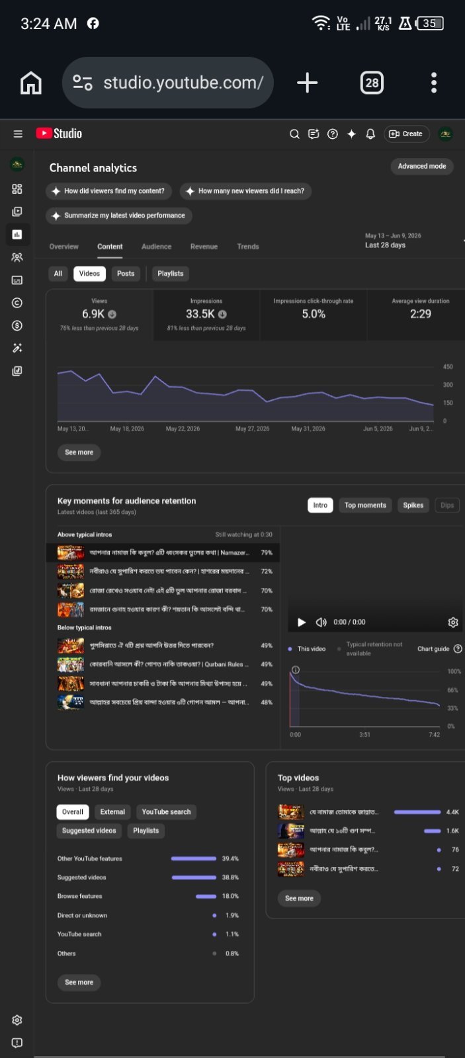Play the retention preview video
The image size is (465, 1058).
point(302,622)
